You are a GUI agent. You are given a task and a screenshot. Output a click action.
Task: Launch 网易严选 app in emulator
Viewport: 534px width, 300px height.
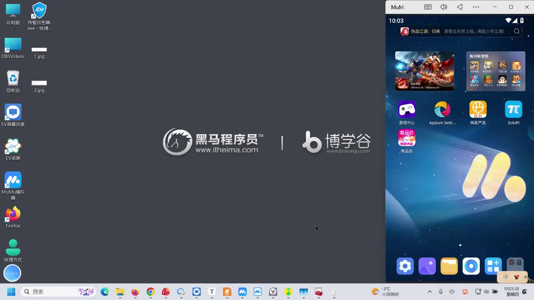point(478,113)
